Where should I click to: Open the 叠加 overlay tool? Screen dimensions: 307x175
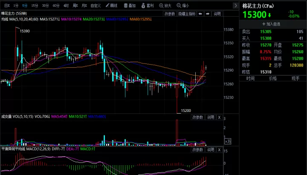click(130, 6)
